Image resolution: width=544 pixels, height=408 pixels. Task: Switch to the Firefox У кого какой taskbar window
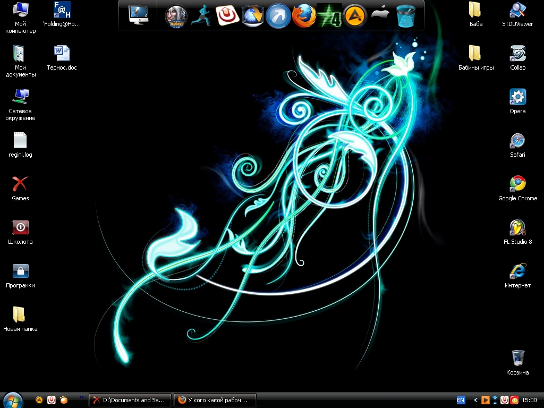click(216, 400)
